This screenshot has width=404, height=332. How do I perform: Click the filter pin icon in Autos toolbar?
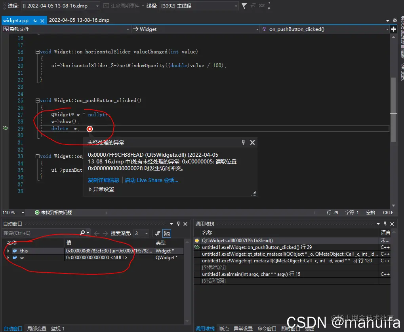(158, 233)
